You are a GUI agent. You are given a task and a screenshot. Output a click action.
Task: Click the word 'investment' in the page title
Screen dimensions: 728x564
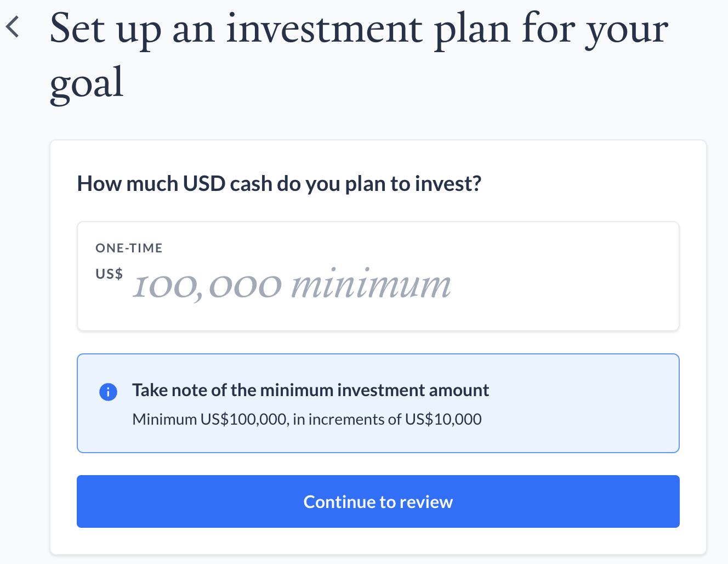(x=325, y=30)
